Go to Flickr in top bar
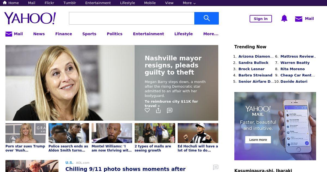Screen dimensions: 327x172 [49, 3]
